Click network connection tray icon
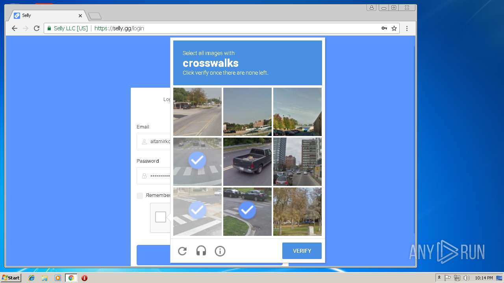This screenshot has width=504, height=283. coord(457,278)
